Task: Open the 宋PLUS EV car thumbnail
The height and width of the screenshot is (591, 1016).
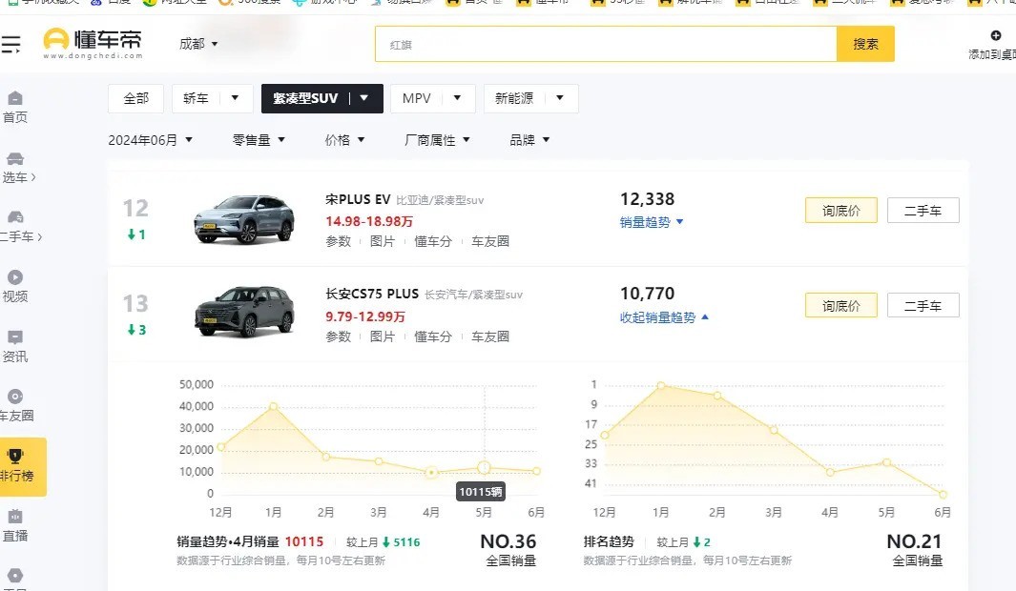Action: [x=244, y=219]
